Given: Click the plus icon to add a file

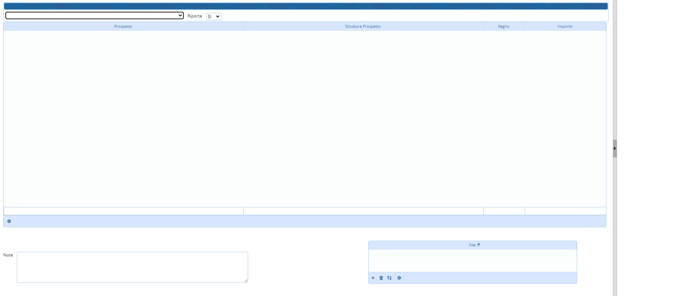Looking at the screenshot, I should tap(373, 278).
